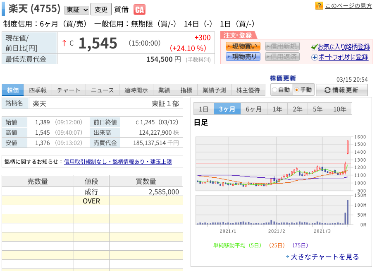The width and height of the screenshot is (377, 271).
Task: Switch to the 株主優待 tab
Action: (x=248, y=90)
